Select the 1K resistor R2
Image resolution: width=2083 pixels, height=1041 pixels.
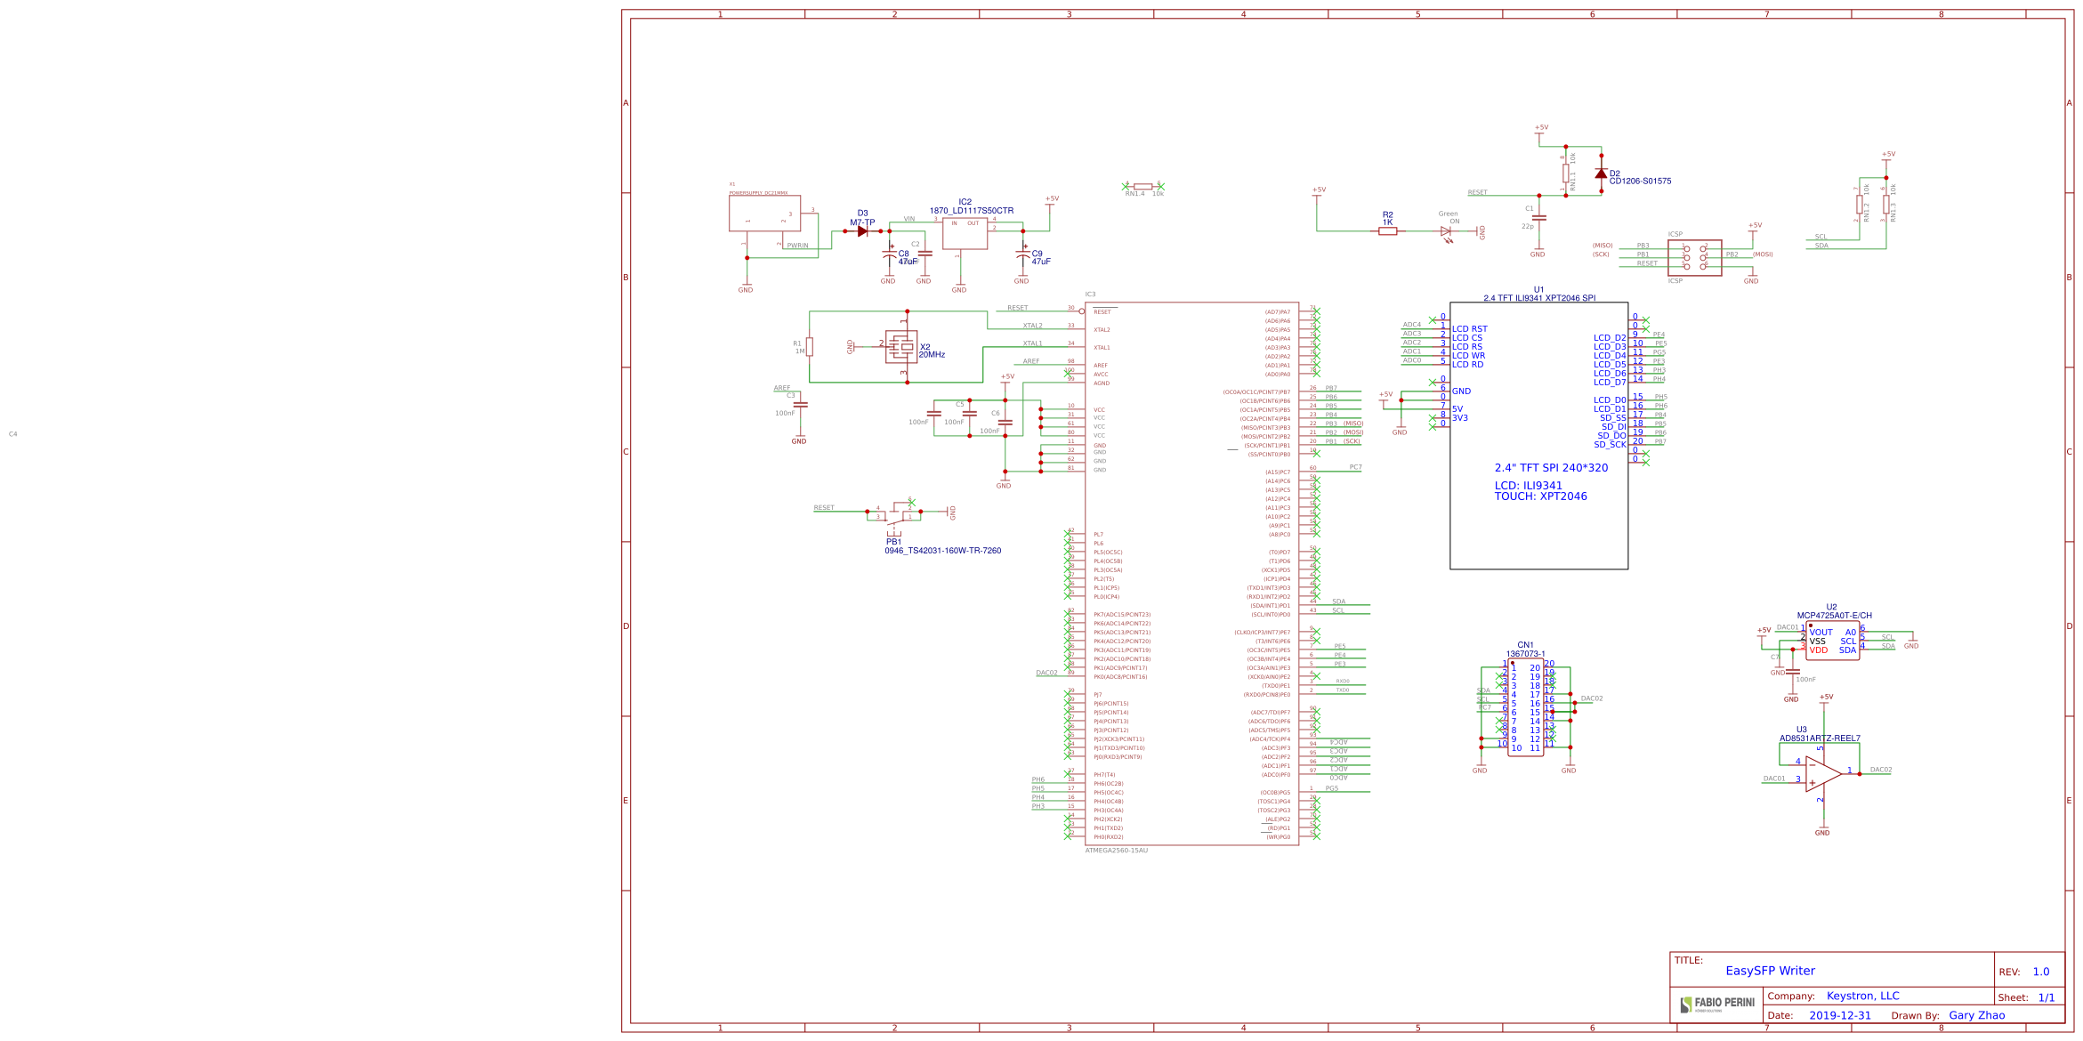click(1388, 230)
